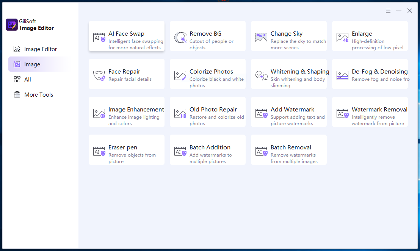
Task: Click 'Intelligently remove watermark from picture' text
Action: click(x=378, y=120)
